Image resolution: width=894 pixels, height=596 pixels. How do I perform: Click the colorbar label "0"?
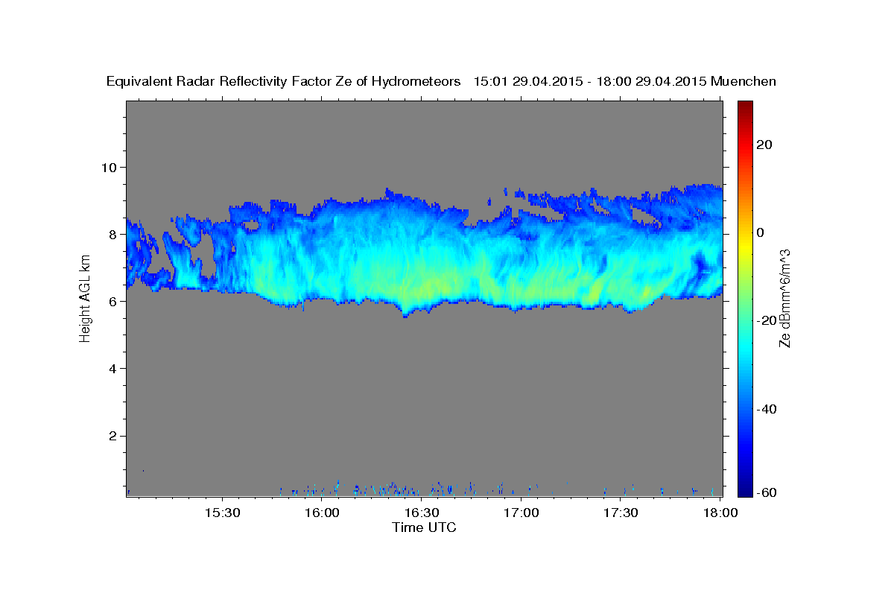[760, 232]
